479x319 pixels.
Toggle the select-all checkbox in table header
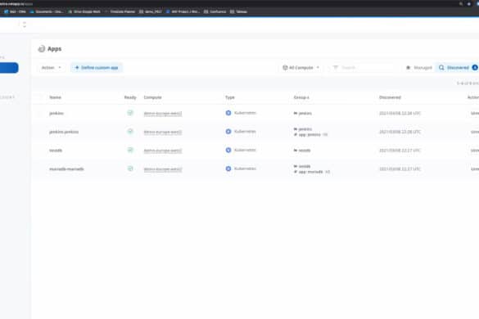(x=40, y=97)
